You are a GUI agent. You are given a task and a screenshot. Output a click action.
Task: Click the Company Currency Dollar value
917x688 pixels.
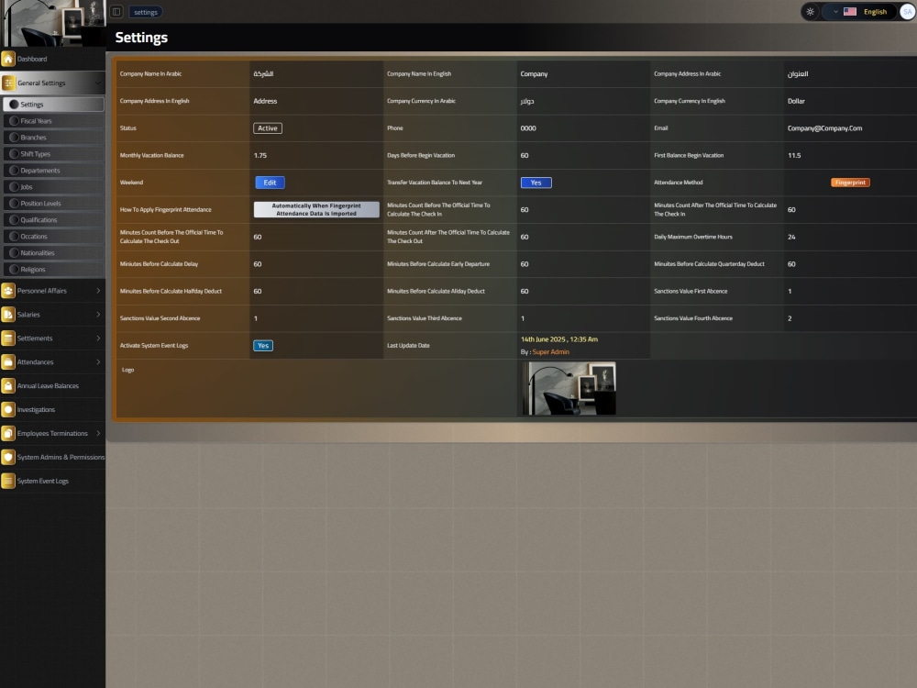pos(796,101)
